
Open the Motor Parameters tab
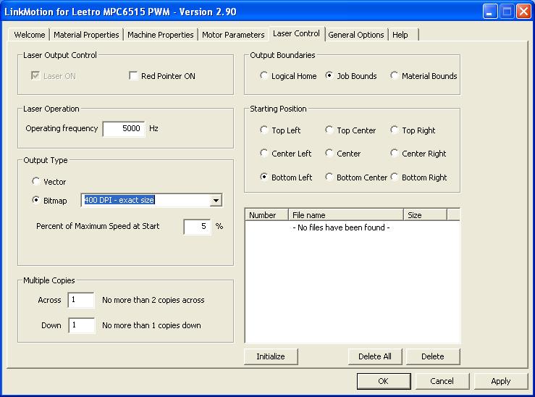pyautogui.click(x=233, y=35)
